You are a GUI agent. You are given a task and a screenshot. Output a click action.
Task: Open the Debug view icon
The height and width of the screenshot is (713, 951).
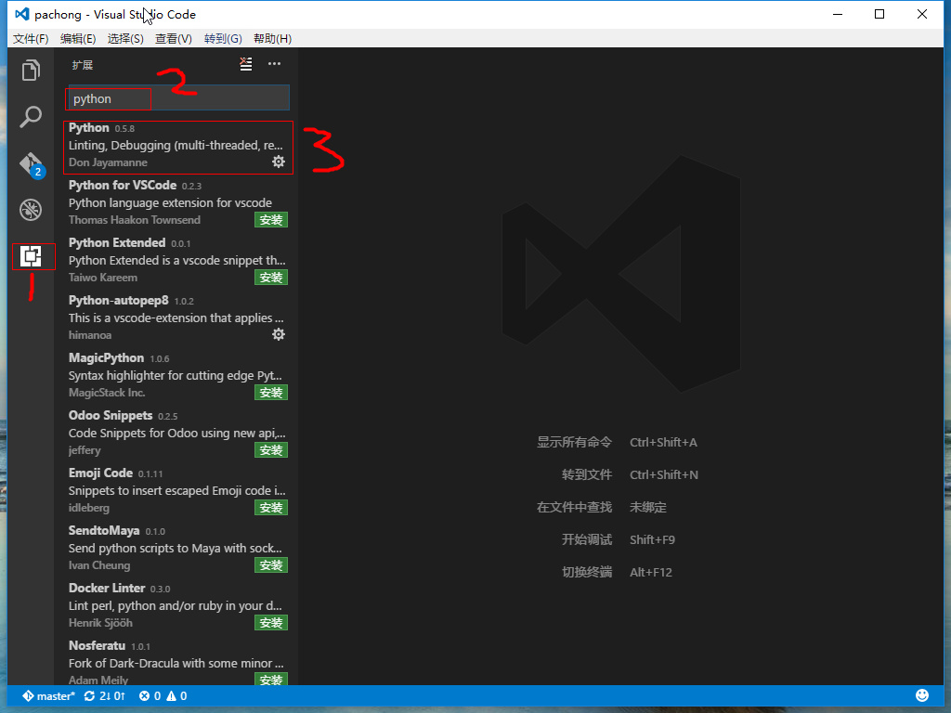(31, 210)
